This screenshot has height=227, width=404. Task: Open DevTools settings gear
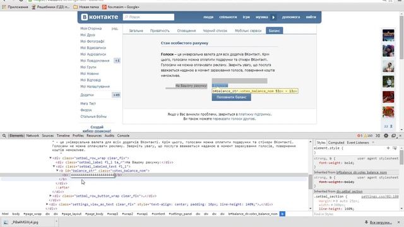coord(386,136)
